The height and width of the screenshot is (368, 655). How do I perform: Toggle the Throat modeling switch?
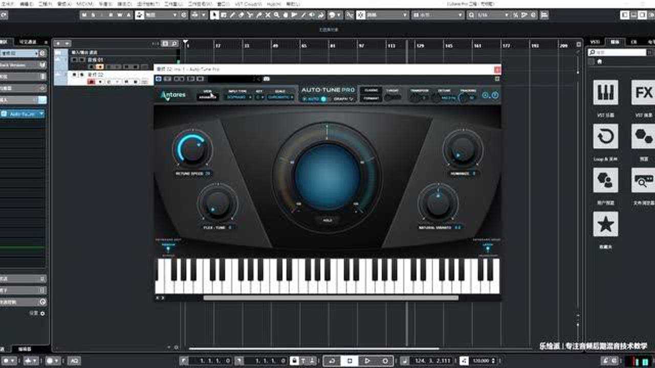pos(393,97)
